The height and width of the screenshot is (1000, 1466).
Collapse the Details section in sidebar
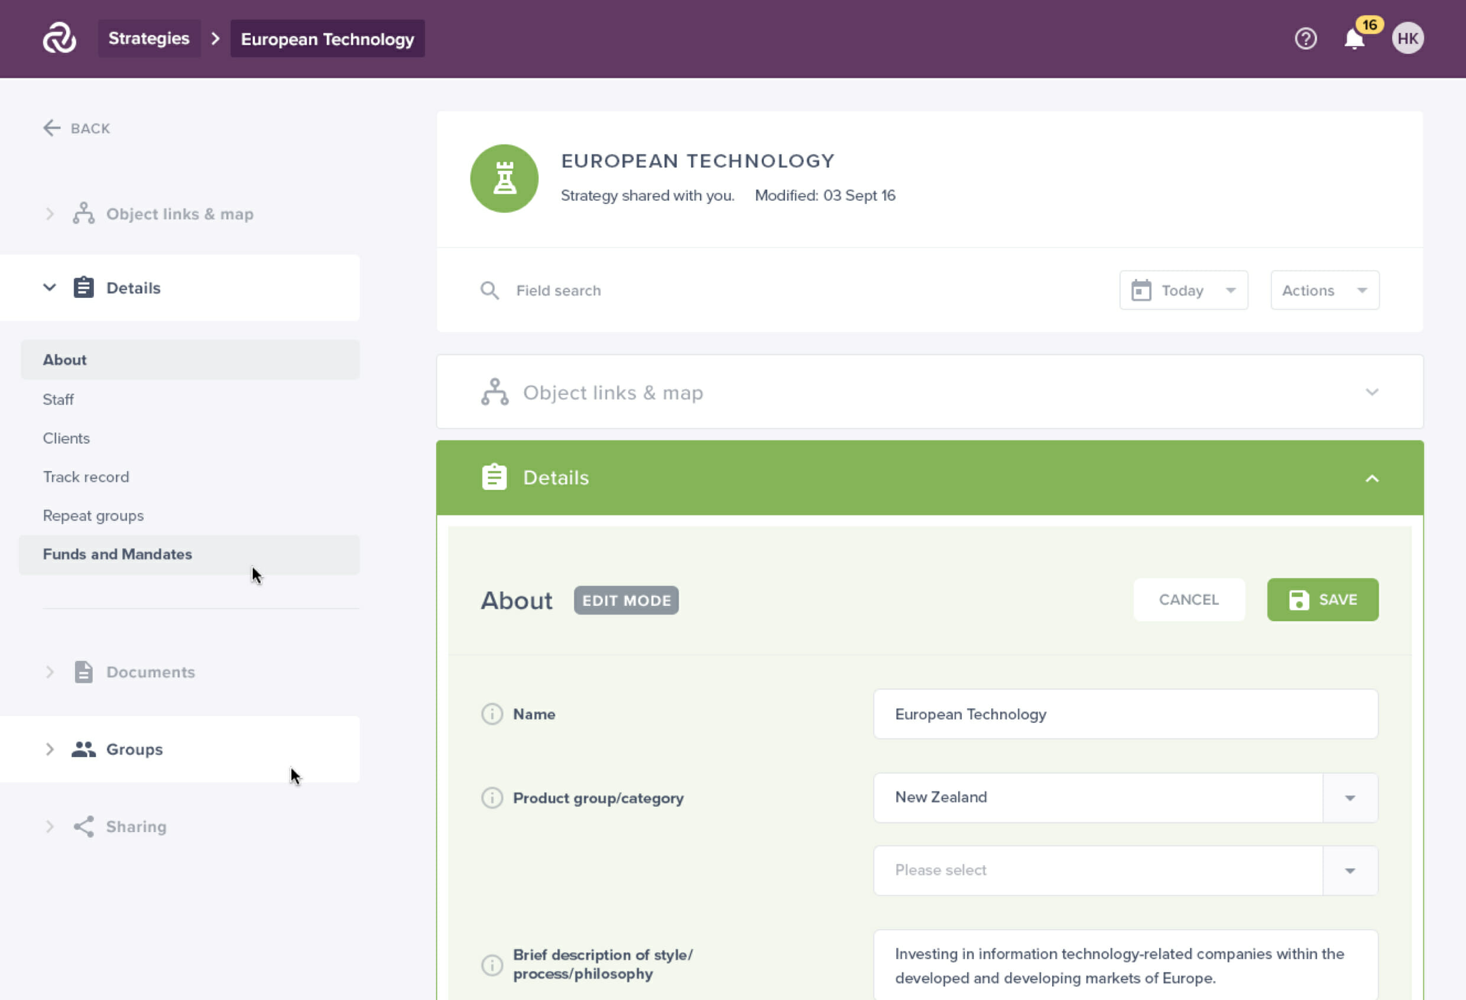(50, 287)
